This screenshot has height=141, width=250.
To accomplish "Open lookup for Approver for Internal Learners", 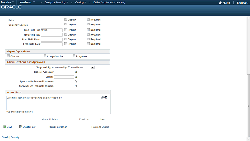I will (x=76, y=81).
